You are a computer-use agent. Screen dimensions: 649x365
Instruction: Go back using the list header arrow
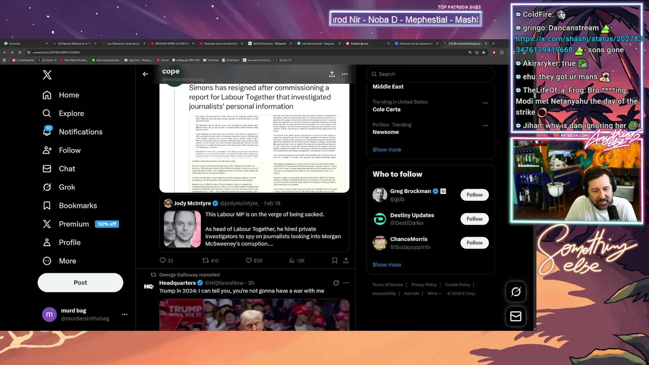tap(146, 74)
